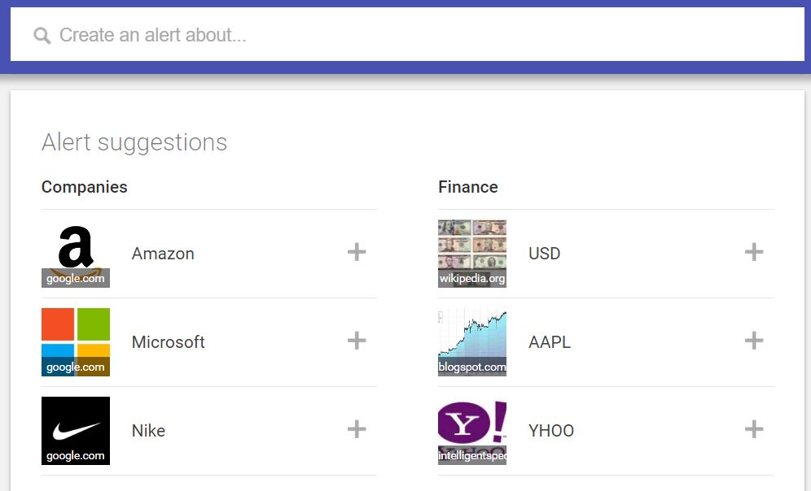
Task: Click the Amazon suggestion label
Action: 163,254
